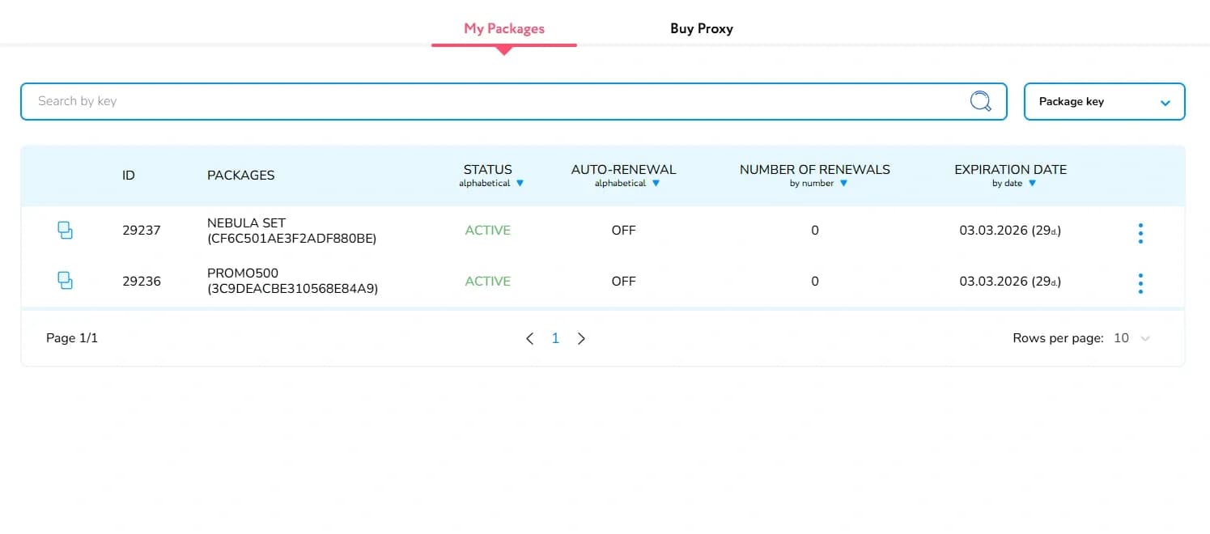The image size is (1210, 534).
Task: Focus the Search by key field
Action: (x=494, y=101)
